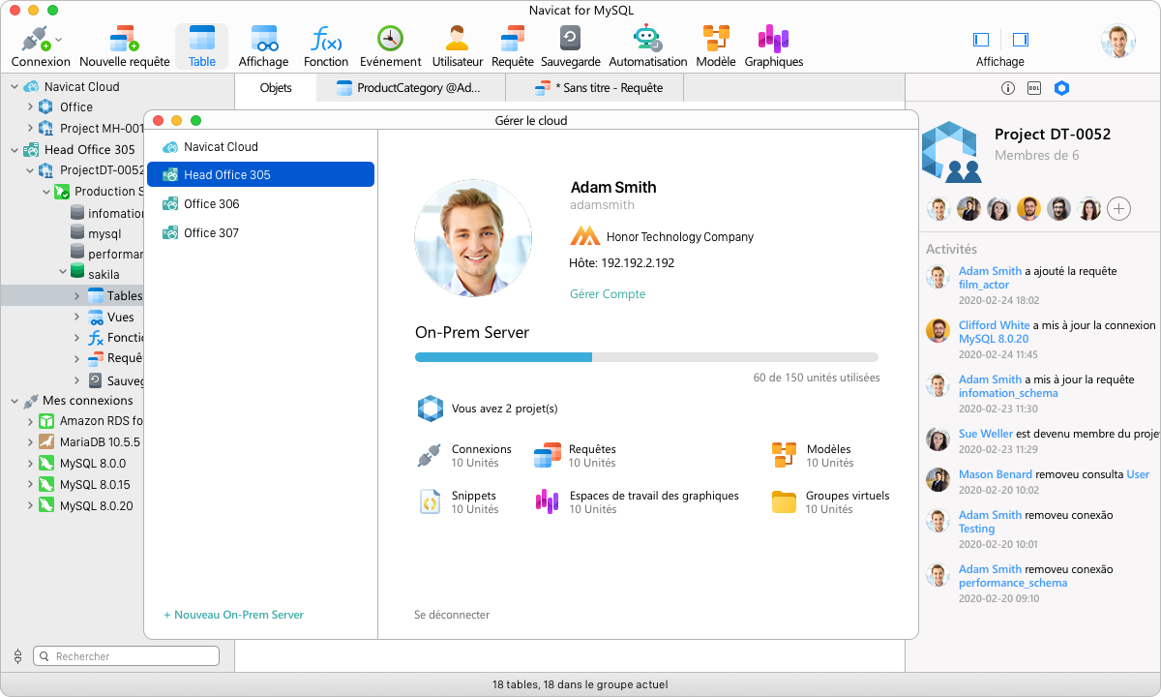Collapse the Mes connexions node
The image size is (1161, 697).
[15, 400]
